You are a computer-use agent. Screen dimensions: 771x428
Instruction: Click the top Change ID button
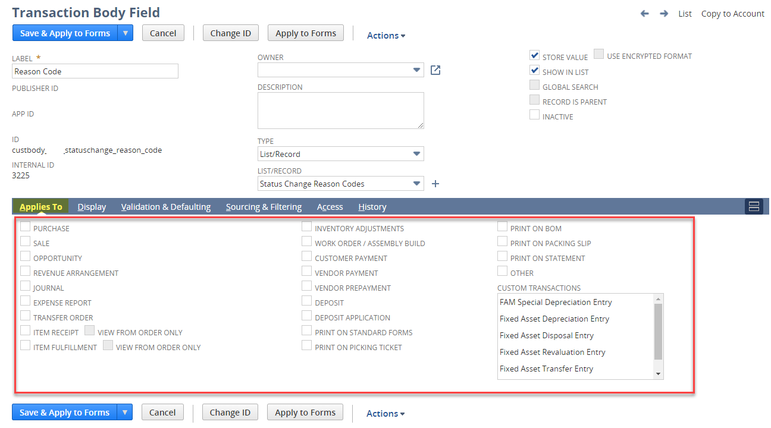[x=231, y=33]
